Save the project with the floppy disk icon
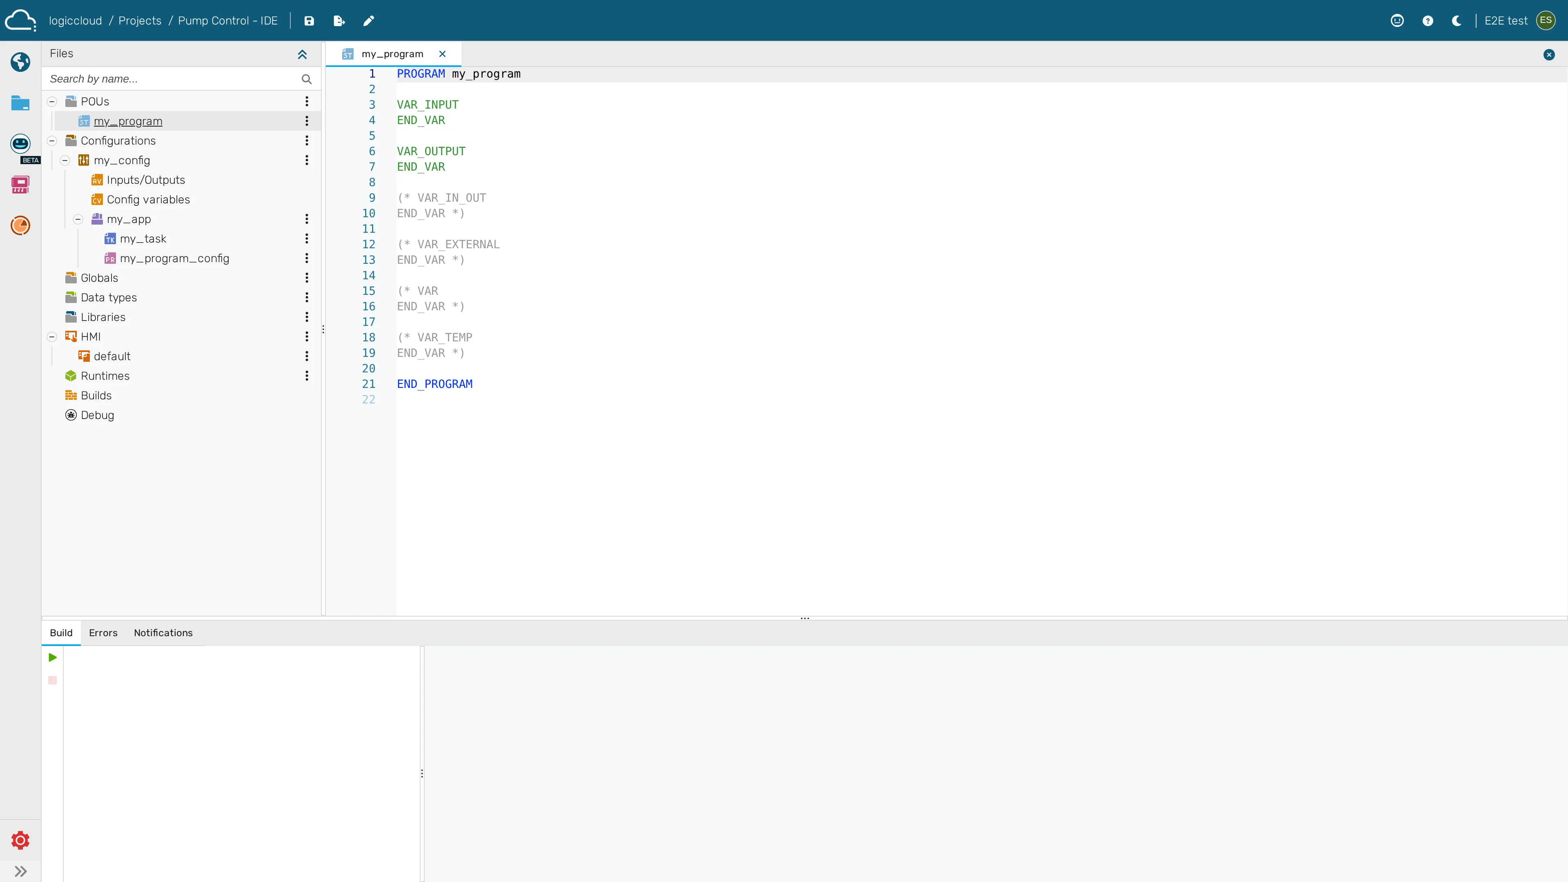Image resolution: width=1568 pixels, height=882 pixels. tap(309, 21)
